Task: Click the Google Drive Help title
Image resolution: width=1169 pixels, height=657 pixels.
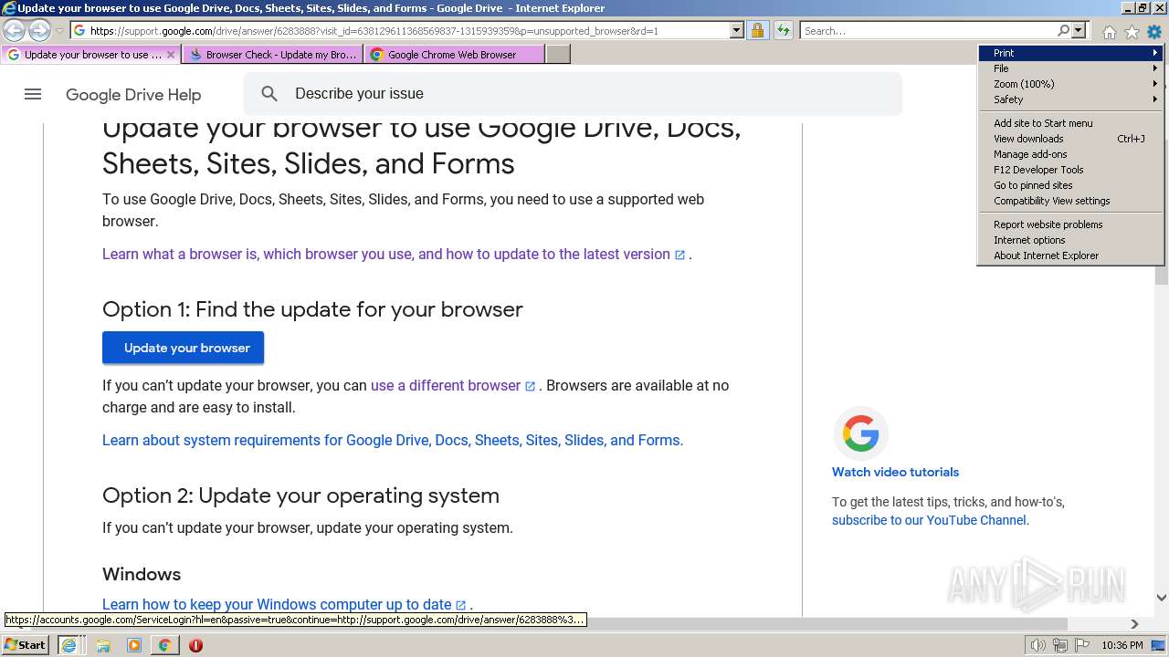Action: [133, 95]
